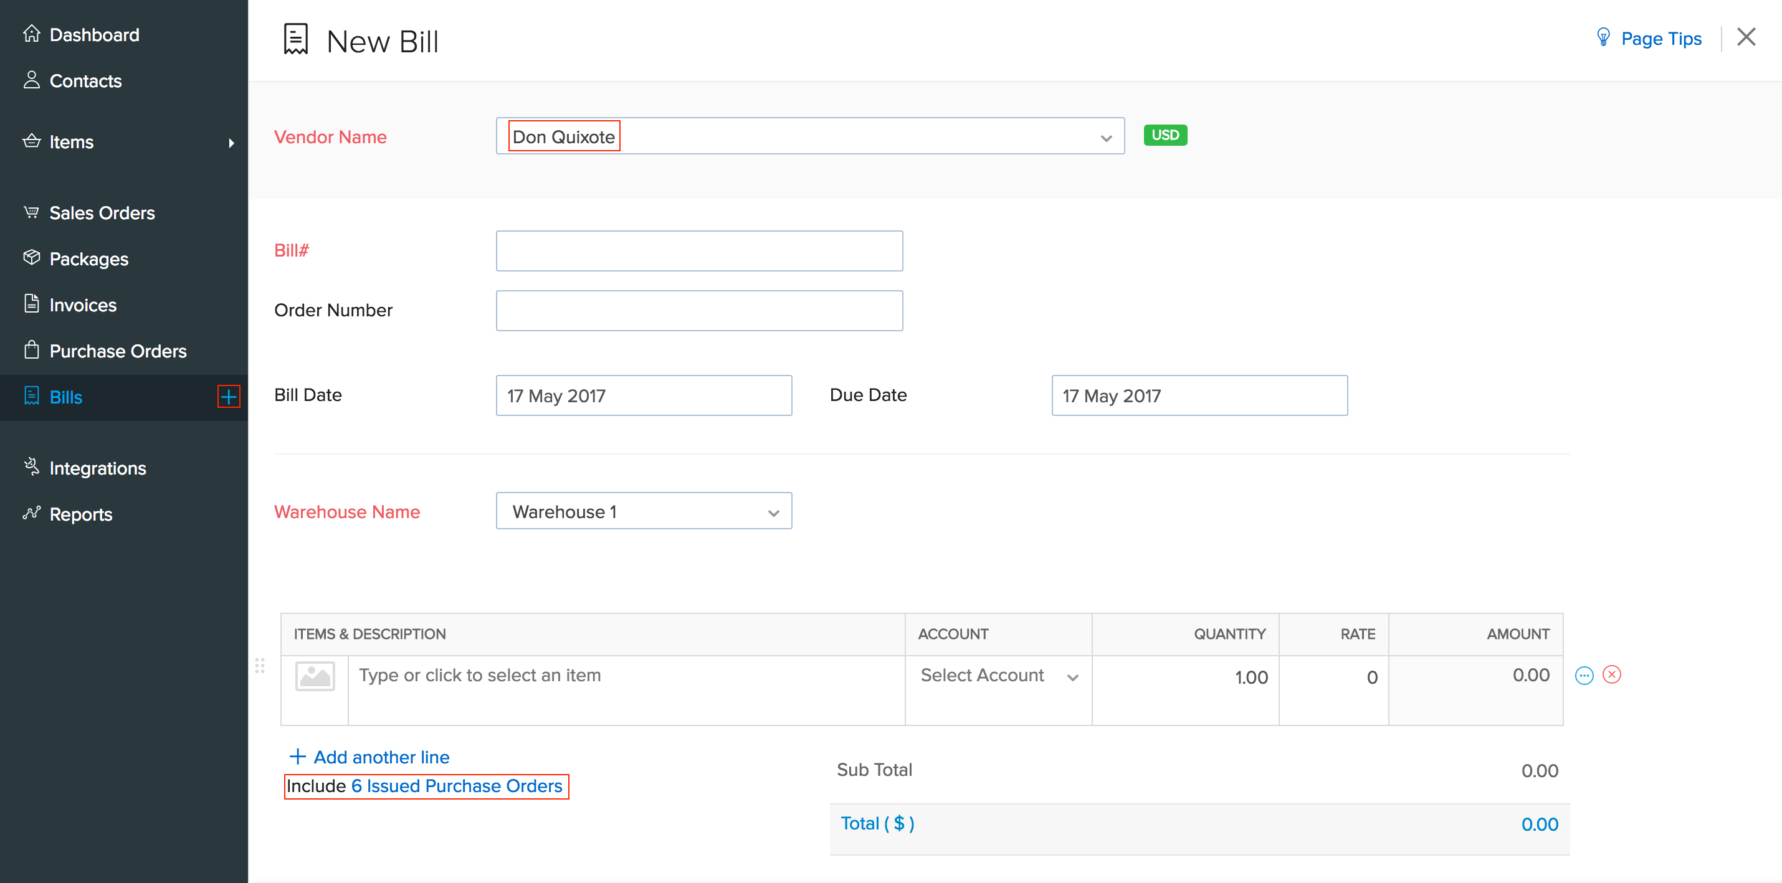Image resolution: width=1782 pixels, height=883 pixels.
Task: Select Sales Orders in the sidebar
Action: pyautogui.click(x=102, y=212)
